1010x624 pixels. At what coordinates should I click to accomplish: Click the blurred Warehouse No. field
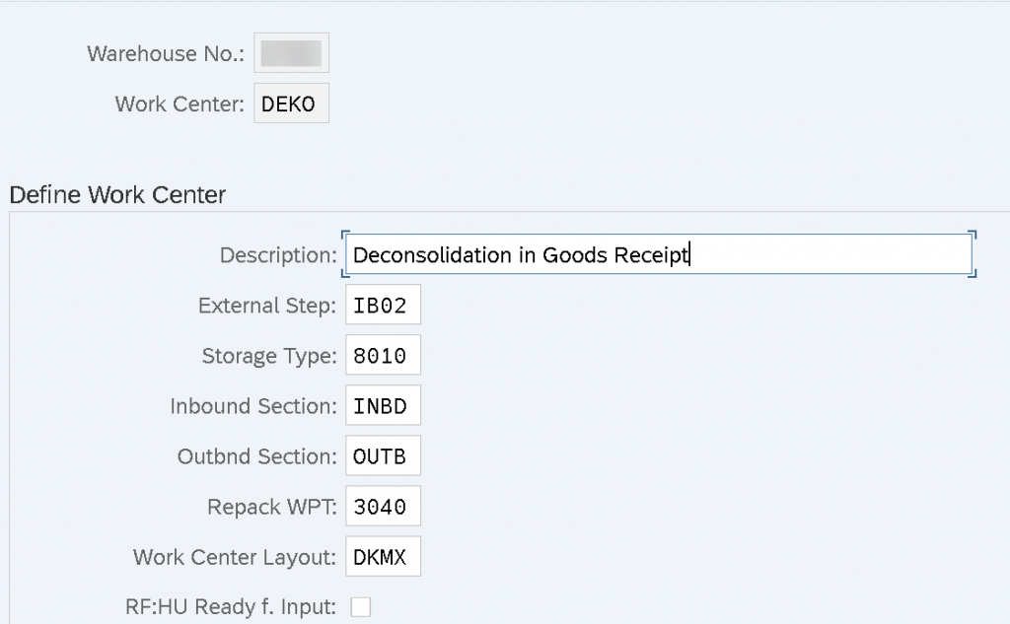coord(291,53)
